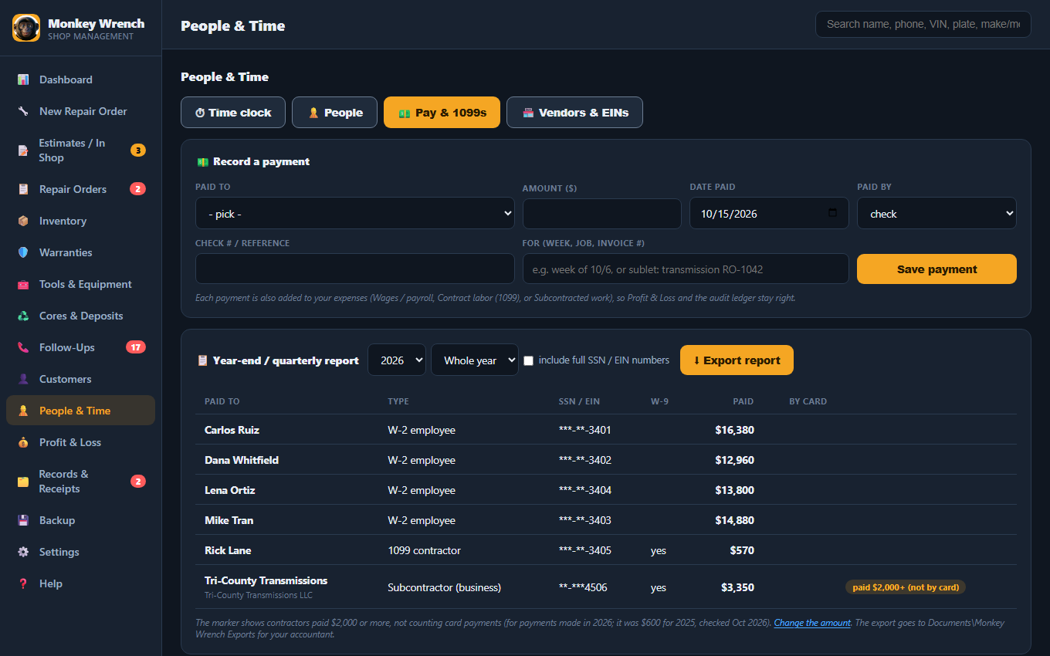This screenshot has width=1050, height=656.
Task: Click Dana Whitfield in the report table
Action: pyautogui.click(x=242, y=460)
